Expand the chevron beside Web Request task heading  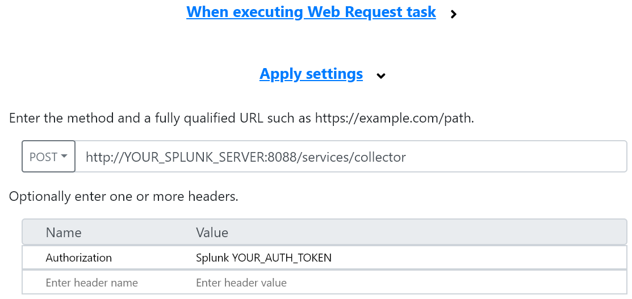(x=453, y=14)
